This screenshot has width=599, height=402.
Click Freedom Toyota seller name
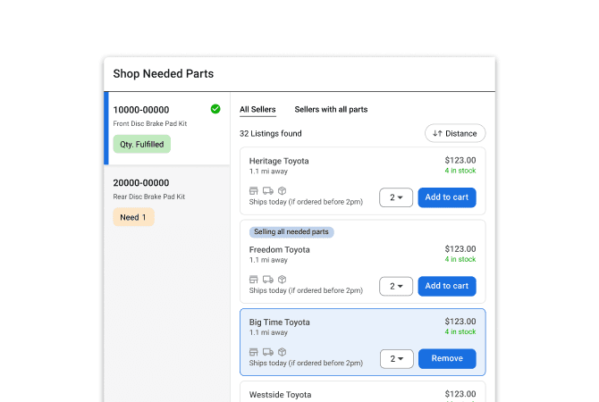point(279,249)
